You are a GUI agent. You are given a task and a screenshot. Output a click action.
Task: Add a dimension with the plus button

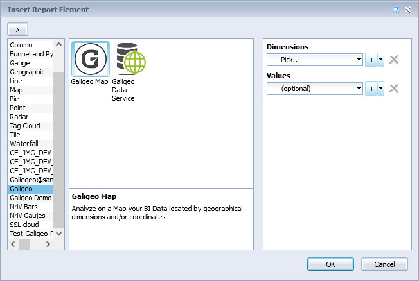pyautogui.click(x=371, y=60)
